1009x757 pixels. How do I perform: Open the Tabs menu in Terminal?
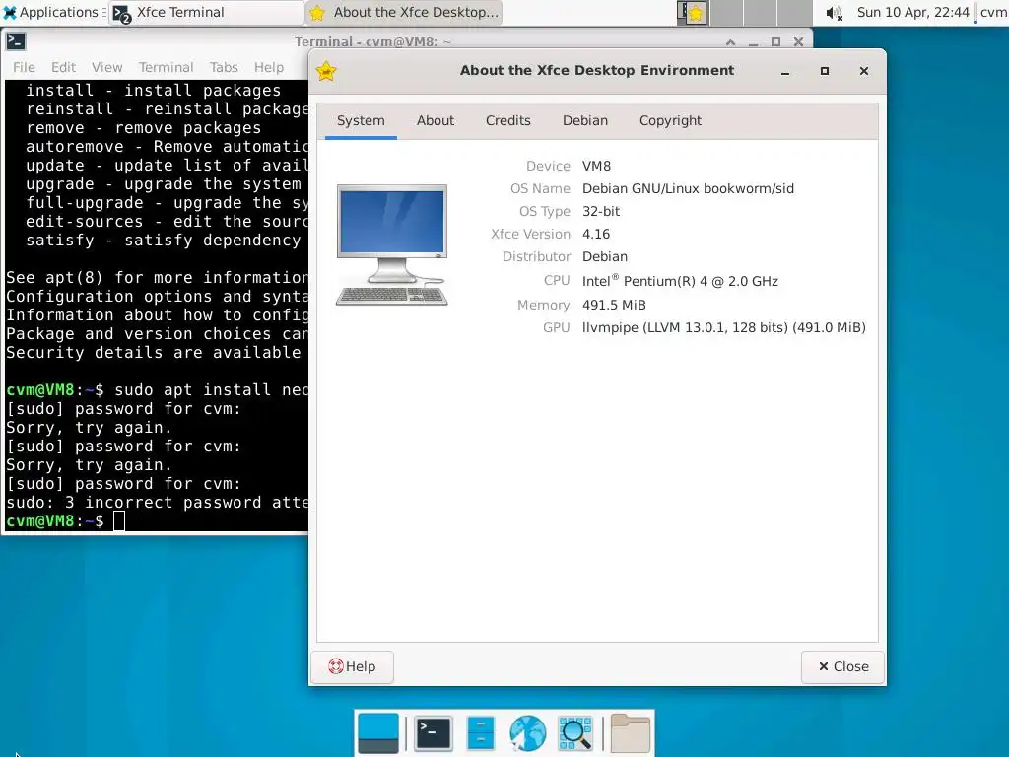click(x=224, y=67)
